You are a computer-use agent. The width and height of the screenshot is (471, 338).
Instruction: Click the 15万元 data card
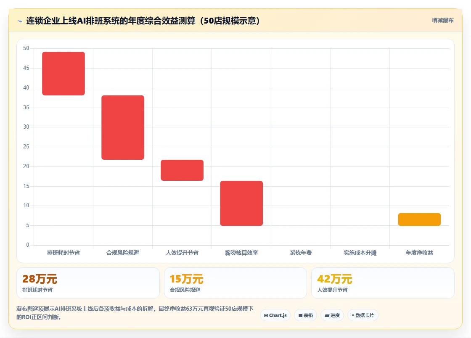235,283
